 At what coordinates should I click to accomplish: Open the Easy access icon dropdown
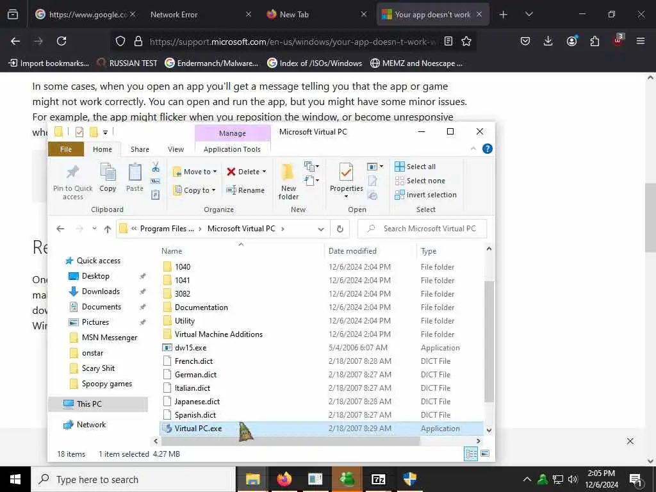(x=312, y=181)
